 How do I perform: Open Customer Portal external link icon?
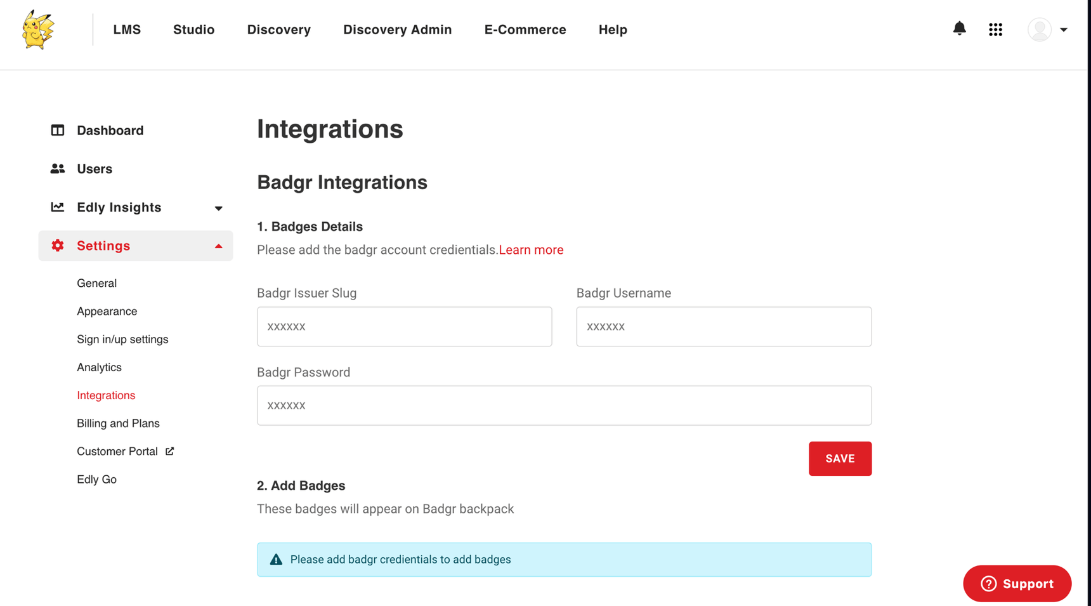coord(169,451)
